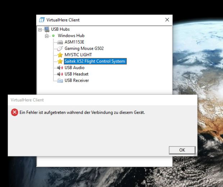
Task: Click the Gaming Mouse G502 mouse icon
Action: point(60,48)
